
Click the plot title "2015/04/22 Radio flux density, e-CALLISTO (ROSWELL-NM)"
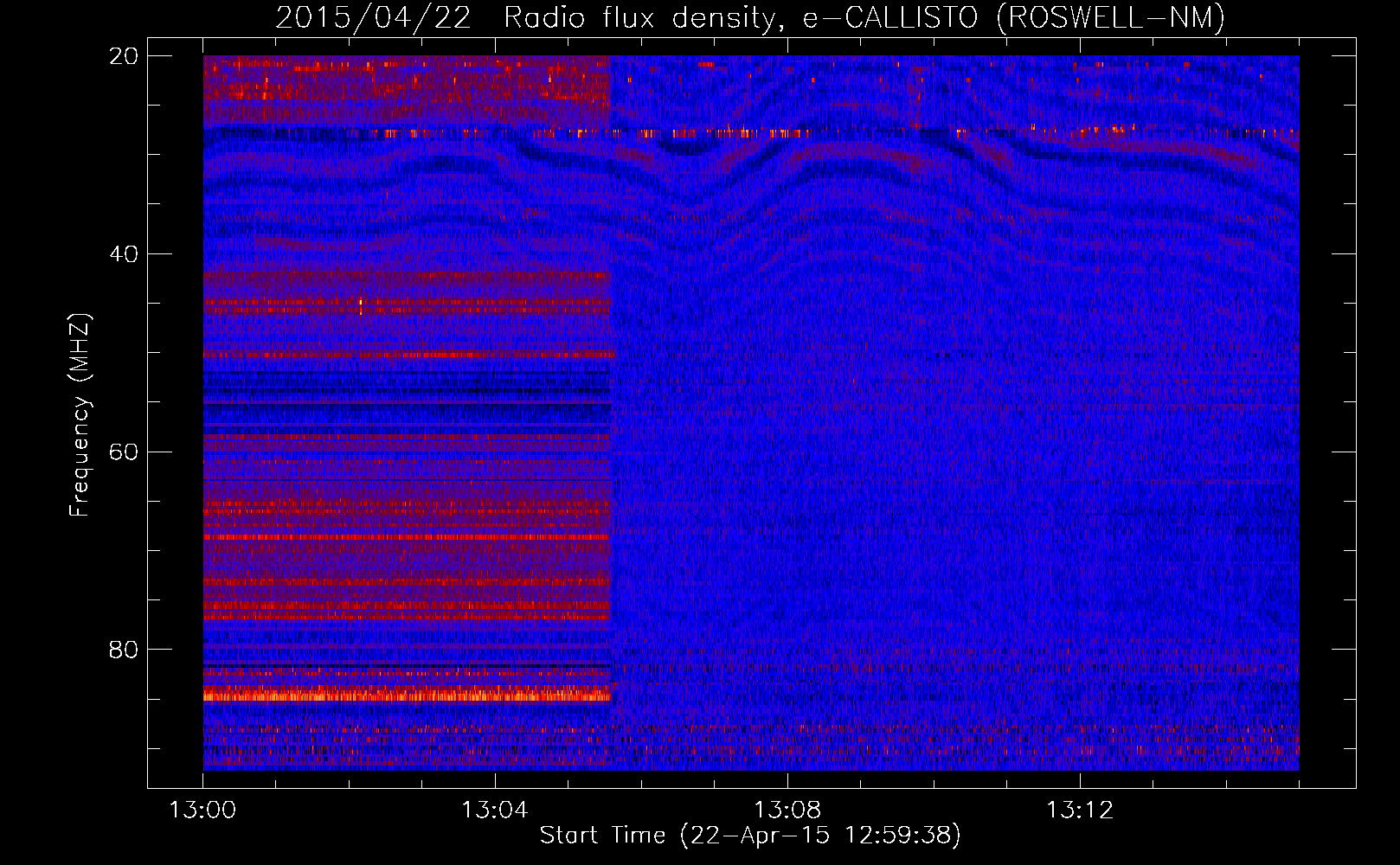(x=750, y=17)
